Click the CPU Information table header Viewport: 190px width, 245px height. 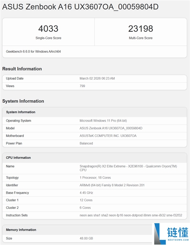tap(18, 158)
